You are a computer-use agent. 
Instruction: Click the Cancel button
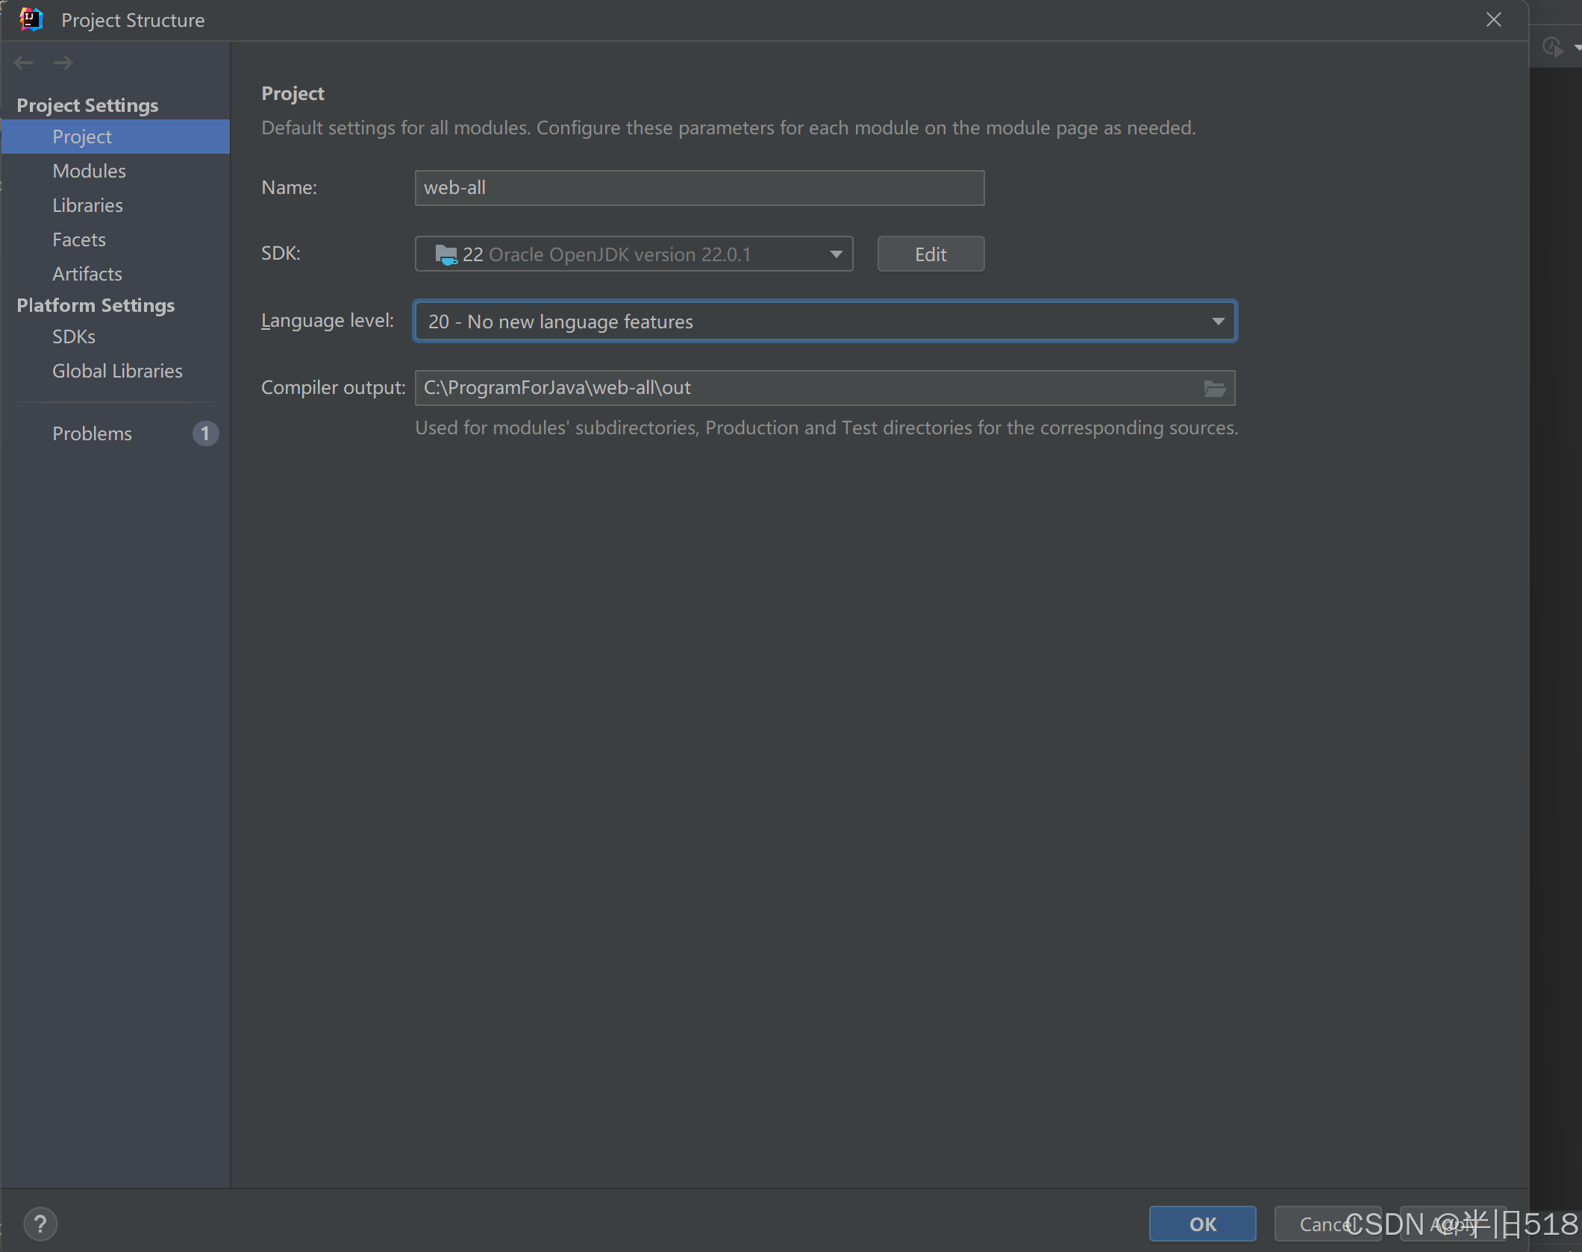tap(1328, 1224)
